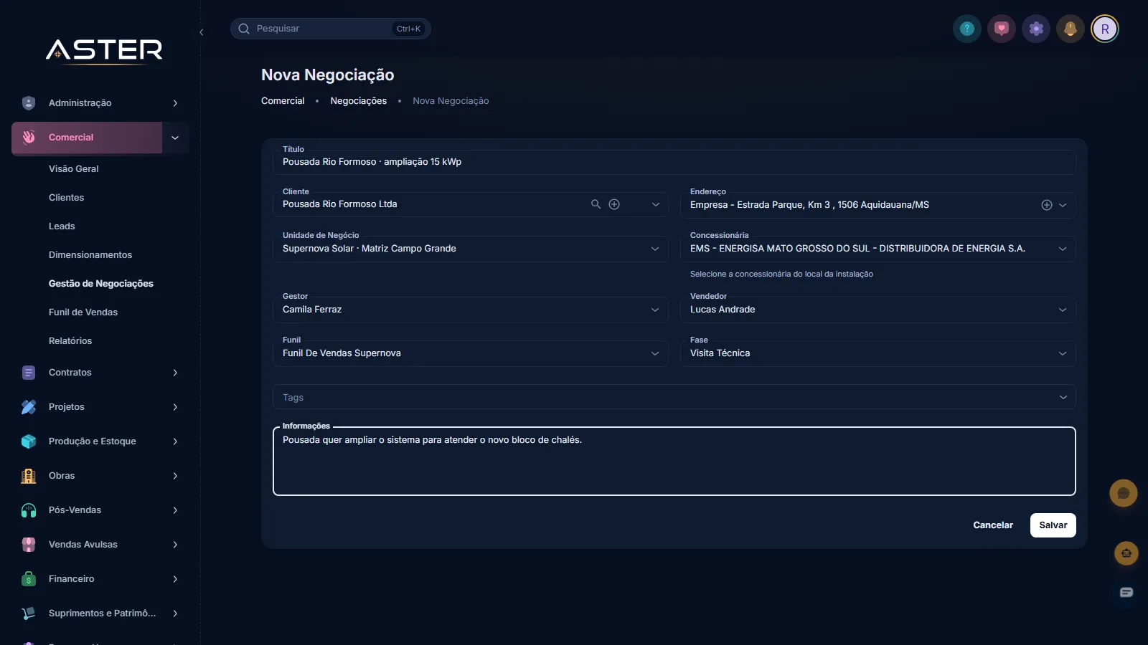Open the Cliente dropdown arrow
This screenshot has height=645, width=1148.
click(x=655, y=204)
